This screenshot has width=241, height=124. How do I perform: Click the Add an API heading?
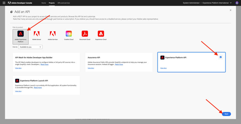[x=22, y=12]
